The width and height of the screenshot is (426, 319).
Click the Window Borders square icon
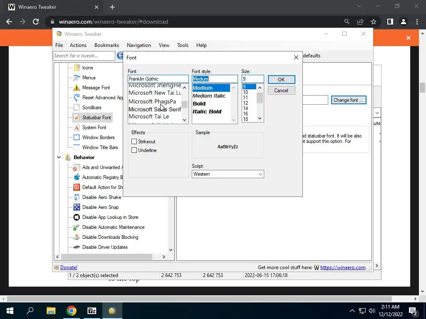pyautogui.click(x=77, y=137)
